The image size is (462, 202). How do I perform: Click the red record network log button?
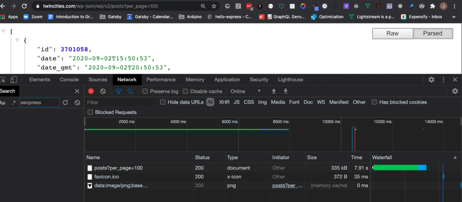point(91,91)
